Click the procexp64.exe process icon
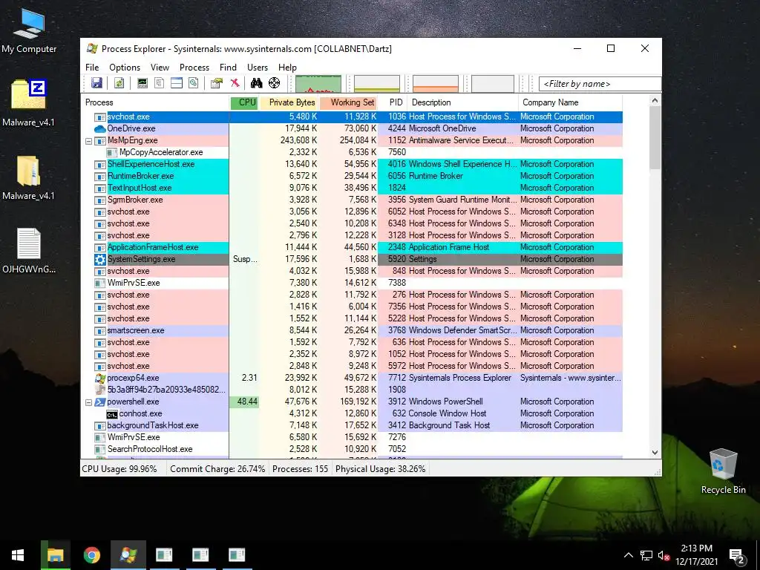Image resolution: width=760 pixels, height=570 pixels. (x=100, y=378)
